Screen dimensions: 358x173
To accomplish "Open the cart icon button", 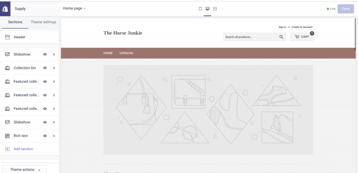I will 302,37.
